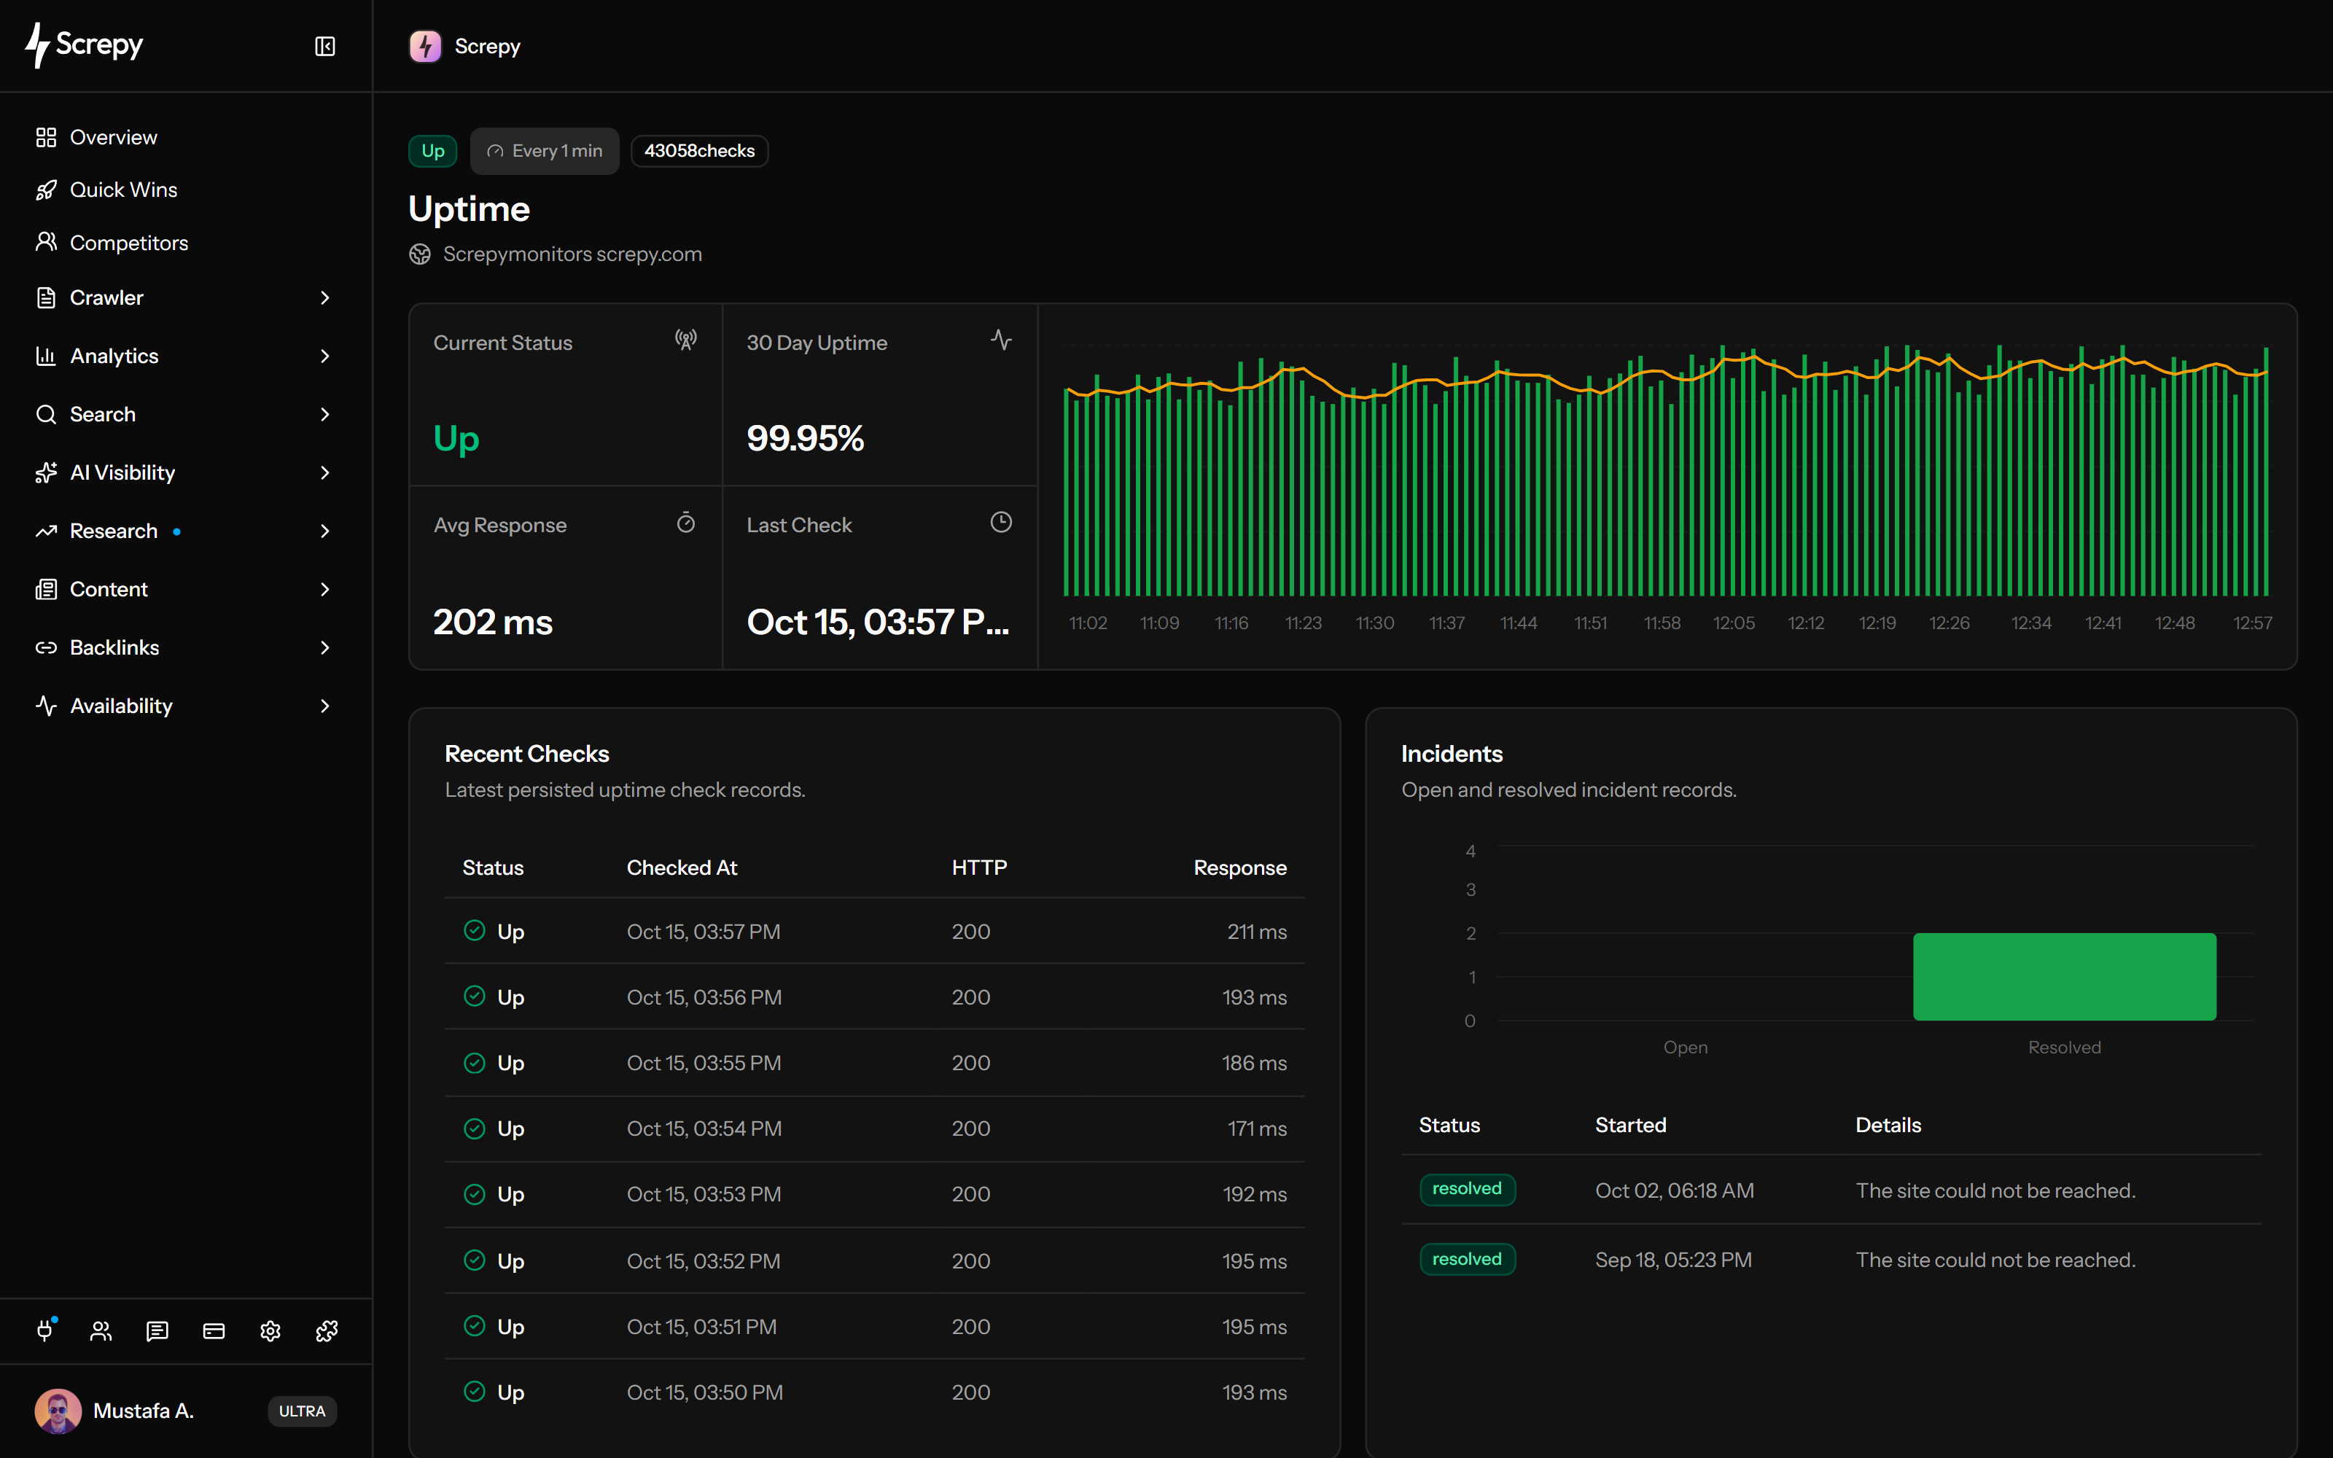Open the billing card icon in the bottom bar

point(214,1330)
